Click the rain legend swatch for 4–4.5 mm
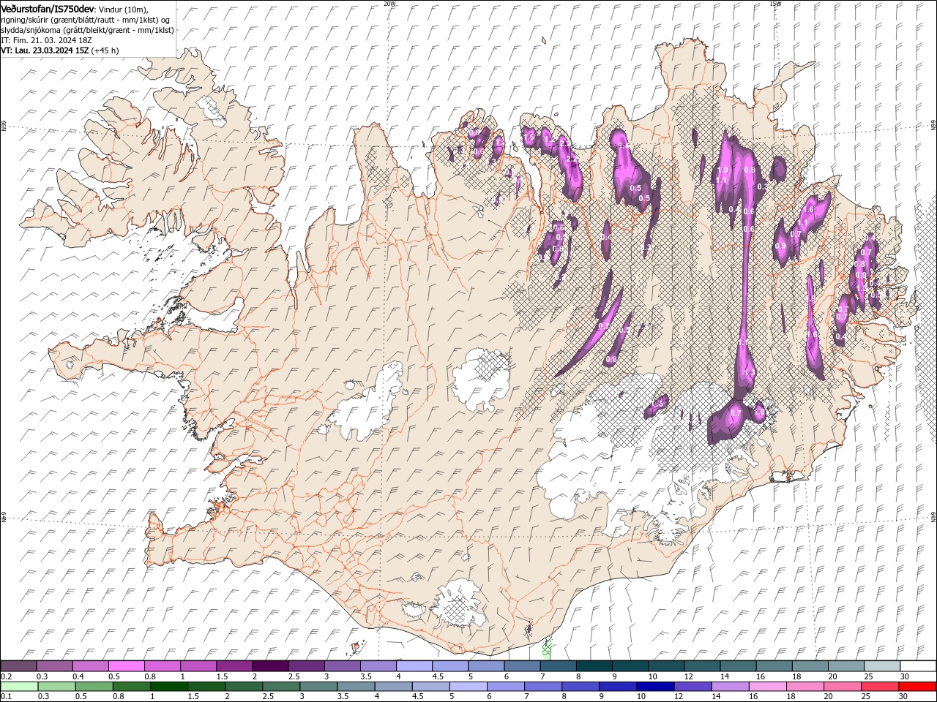Viewport: 937px width, 702px height. coord(392,687)
